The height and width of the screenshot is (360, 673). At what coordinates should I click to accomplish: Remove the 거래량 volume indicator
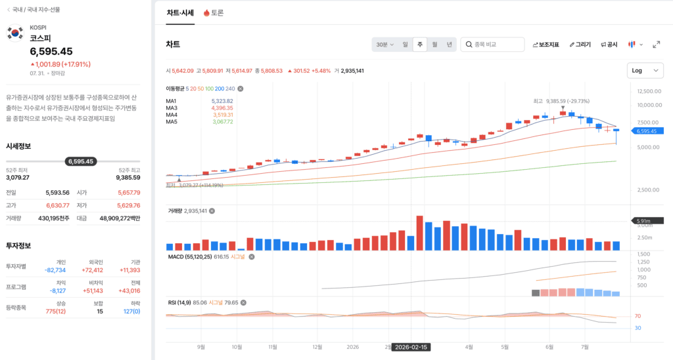pyautogui.click(x=212, y=211)
